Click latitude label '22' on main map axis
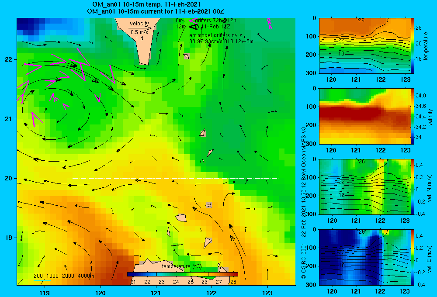437x297 pixels. click(9, 59)
